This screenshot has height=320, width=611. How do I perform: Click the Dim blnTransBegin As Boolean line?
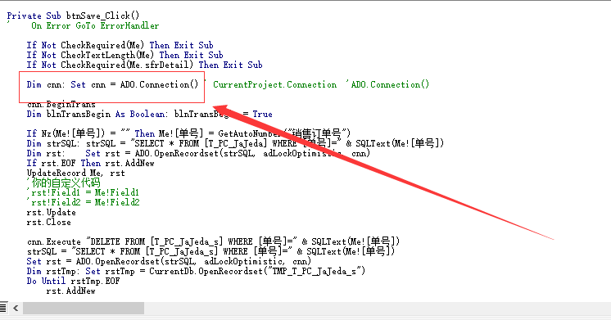(149, 114)
